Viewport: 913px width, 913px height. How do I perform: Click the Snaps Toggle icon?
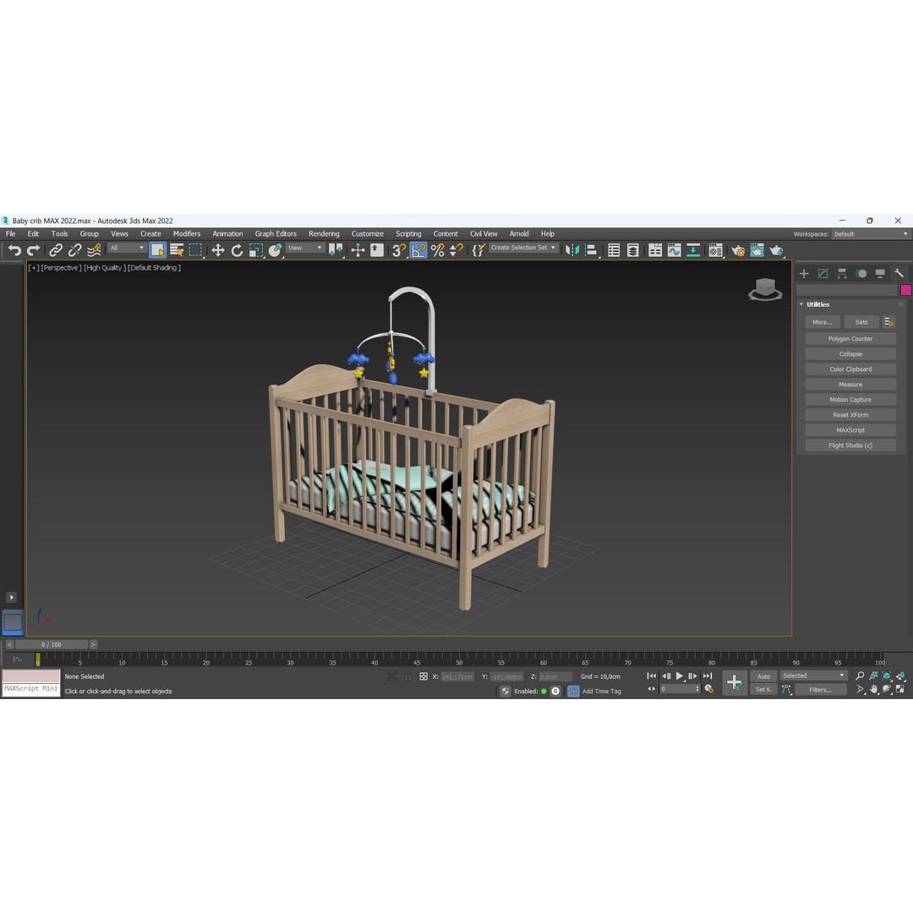pyautogui.click(x=399, y=249)
